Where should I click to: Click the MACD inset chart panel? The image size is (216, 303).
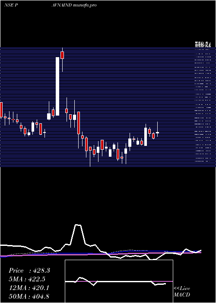click(x=119, y=281)
